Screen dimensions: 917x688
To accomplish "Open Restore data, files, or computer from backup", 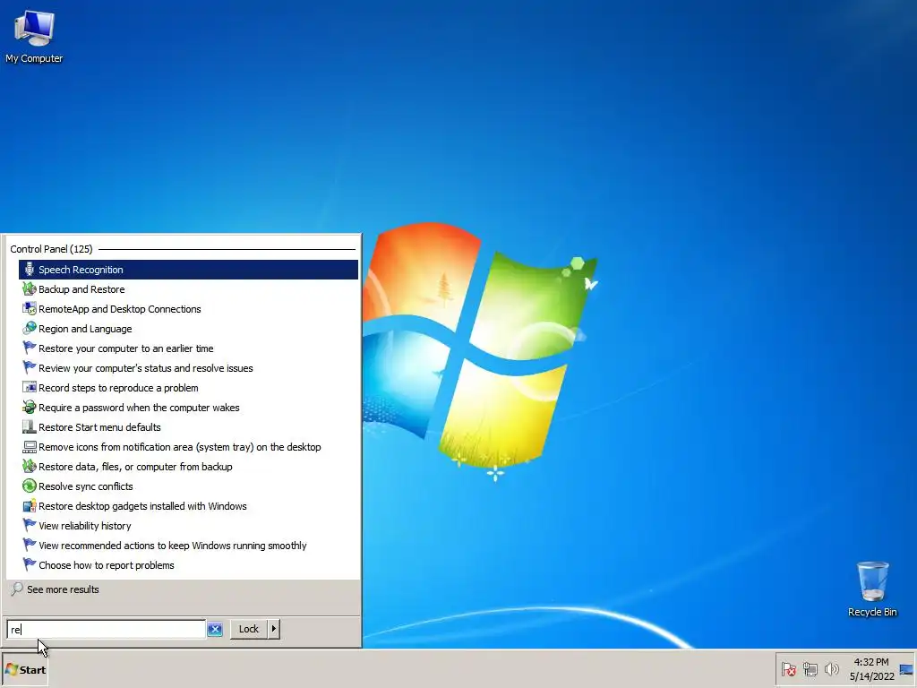I will click(188, 466).
